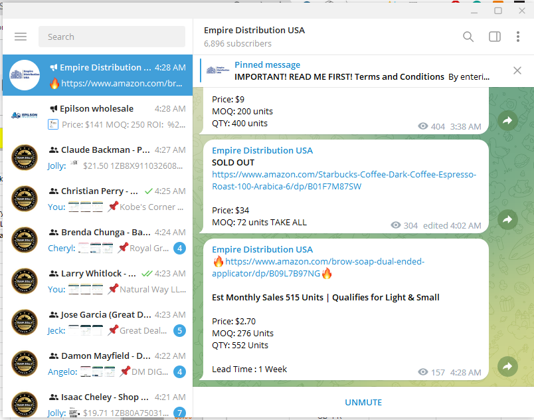Click Brenda Chunga group avatar
The height and width of the screenshot is (420, 534).
(x=25, y=240)
